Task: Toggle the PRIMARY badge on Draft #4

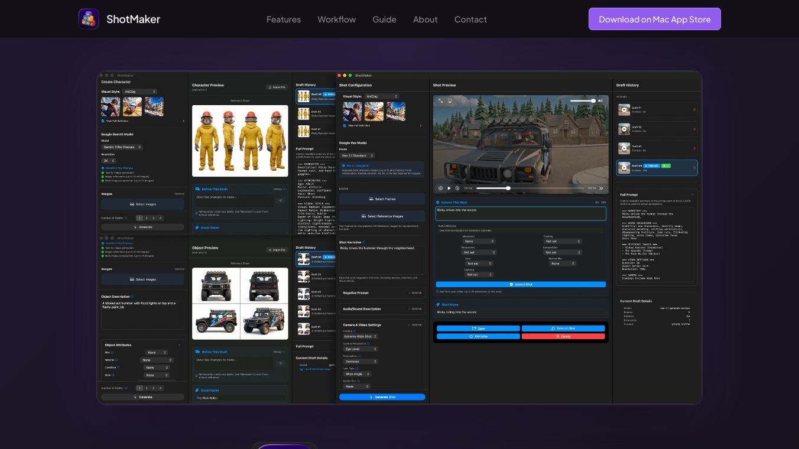Action: 651,165
